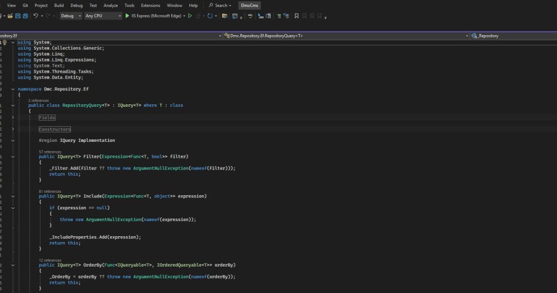Click the '81 references' link above Include

50,191
